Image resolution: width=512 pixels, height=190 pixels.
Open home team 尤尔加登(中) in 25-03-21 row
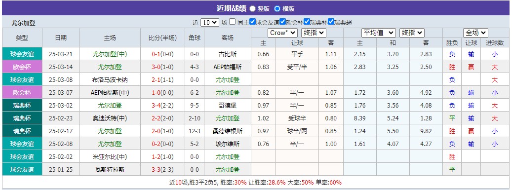(x=110, y=54)
